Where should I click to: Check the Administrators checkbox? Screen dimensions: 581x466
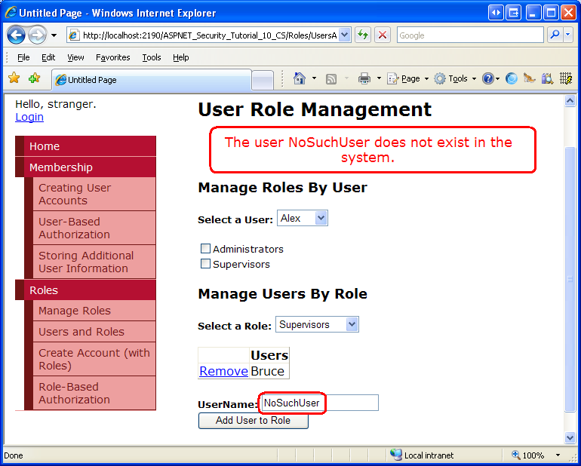[x=205, y=249]
